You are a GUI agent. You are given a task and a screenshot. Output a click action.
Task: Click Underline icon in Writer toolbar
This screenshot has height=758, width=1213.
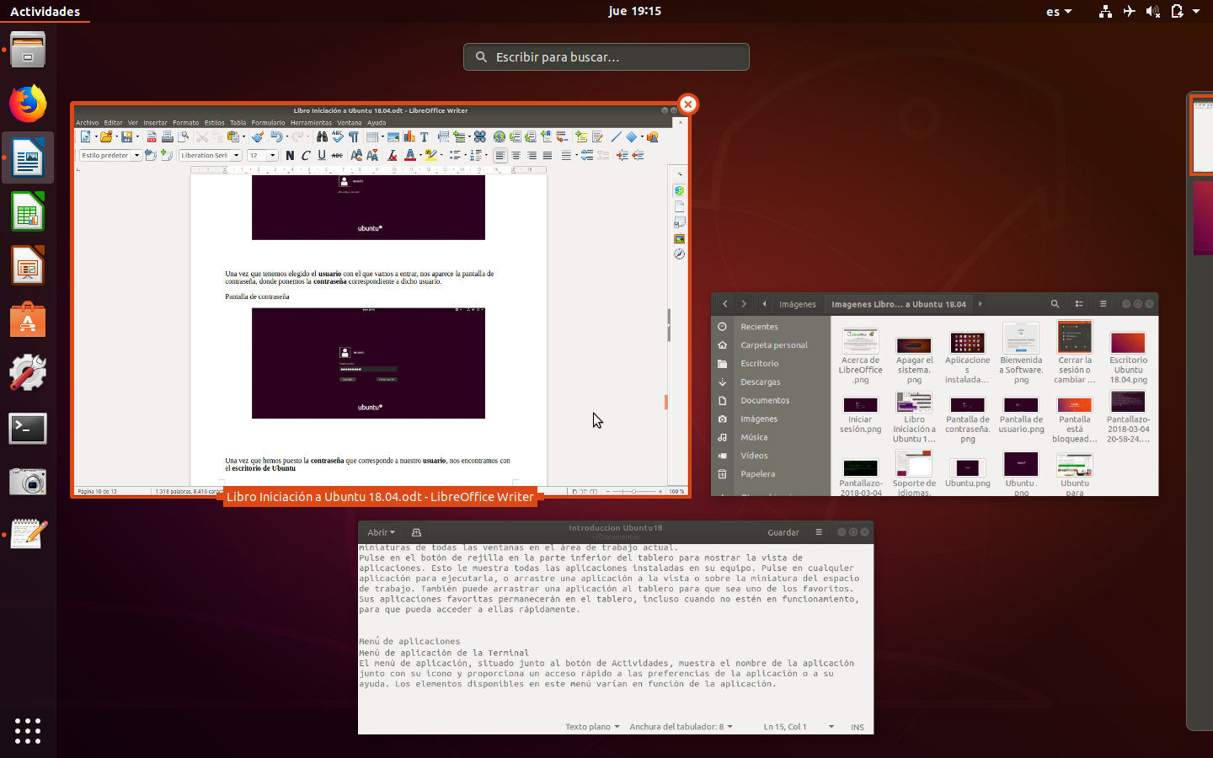(x=322, y=155)
